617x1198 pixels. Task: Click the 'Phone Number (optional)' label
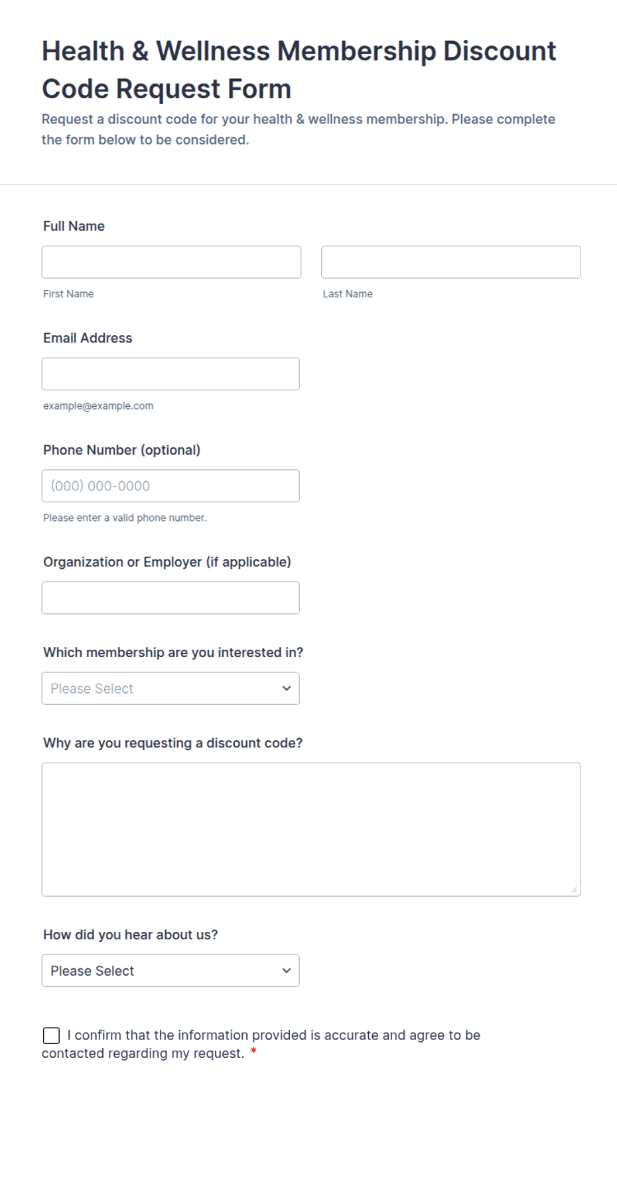click(x=122, y=450)
